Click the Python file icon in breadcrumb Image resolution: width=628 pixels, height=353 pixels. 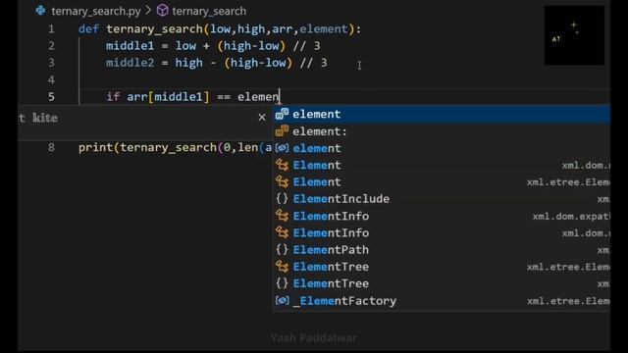tap(40, 11)
